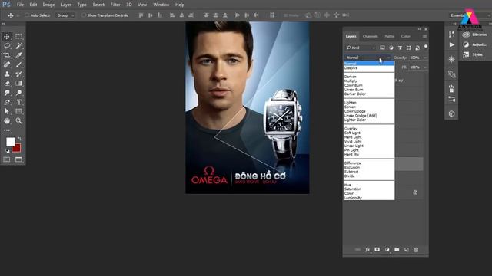This screenshot has height=276, width=492.
Task: Select the Rectangular Marquee tool
Action: (18, 36)
